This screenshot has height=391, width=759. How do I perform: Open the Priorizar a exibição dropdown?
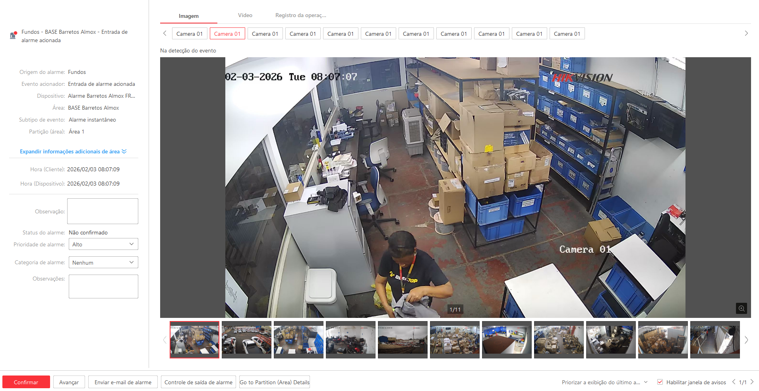(604, 382)
